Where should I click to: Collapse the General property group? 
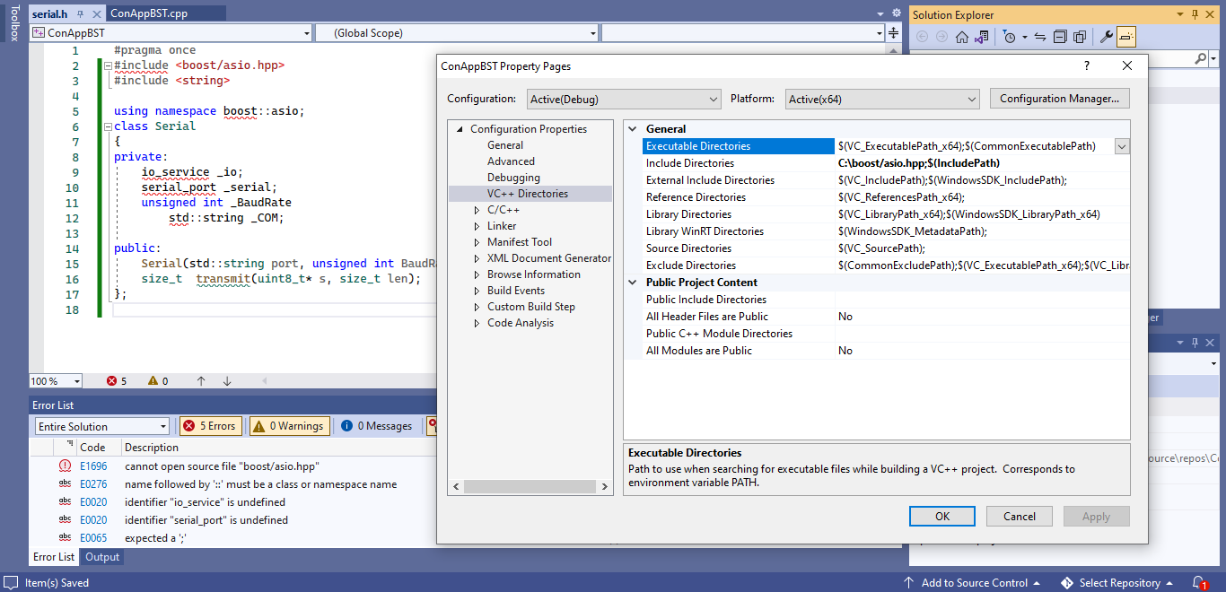click(634, 129)
